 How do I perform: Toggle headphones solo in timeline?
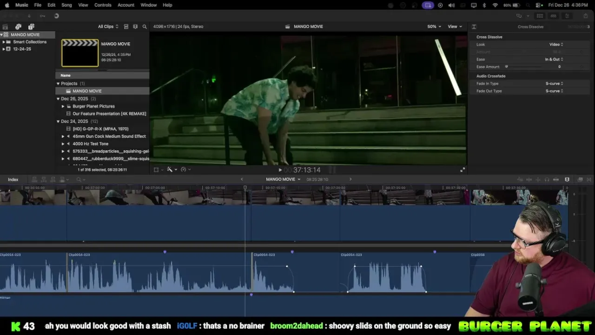pos(547,180)
